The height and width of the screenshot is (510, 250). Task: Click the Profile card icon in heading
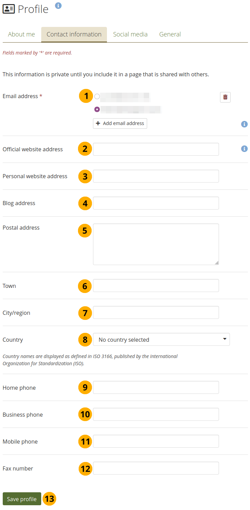9,9
